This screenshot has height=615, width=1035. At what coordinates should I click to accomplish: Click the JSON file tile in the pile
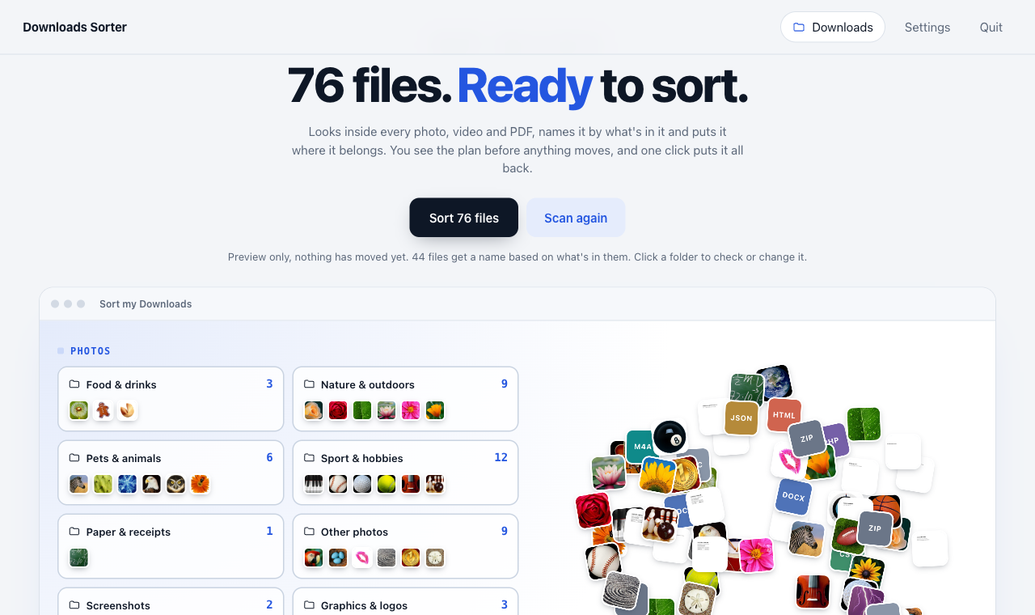coord(741,418)
